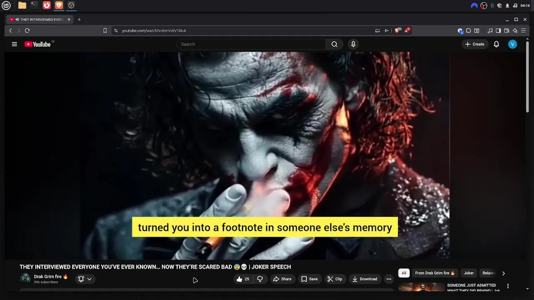Screen dimensions: 534x300
Task: Click the Create button
Action: click(x=475, y=44)
